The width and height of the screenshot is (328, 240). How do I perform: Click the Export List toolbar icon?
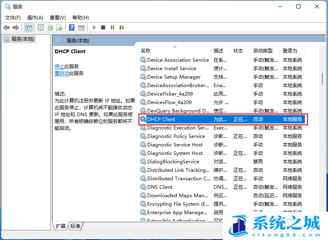pos(59,27)
